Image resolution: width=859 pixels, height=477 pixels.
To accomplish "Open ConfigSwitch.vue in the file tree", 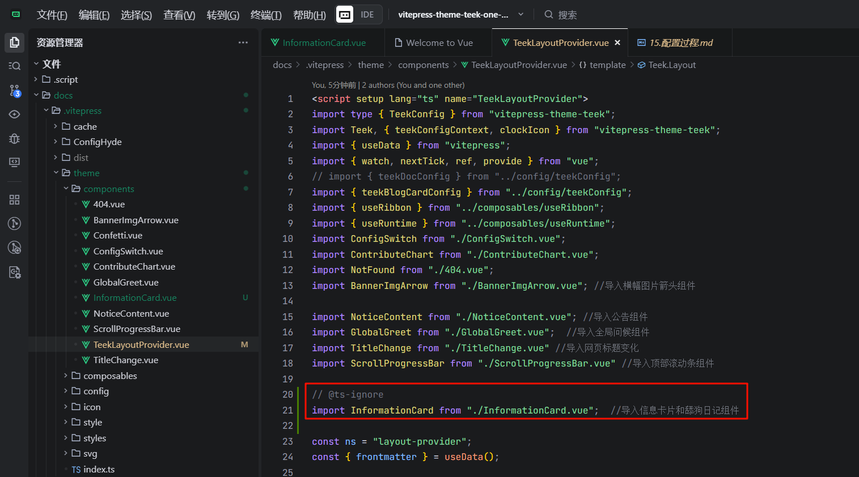I will (x=128, y=252).
